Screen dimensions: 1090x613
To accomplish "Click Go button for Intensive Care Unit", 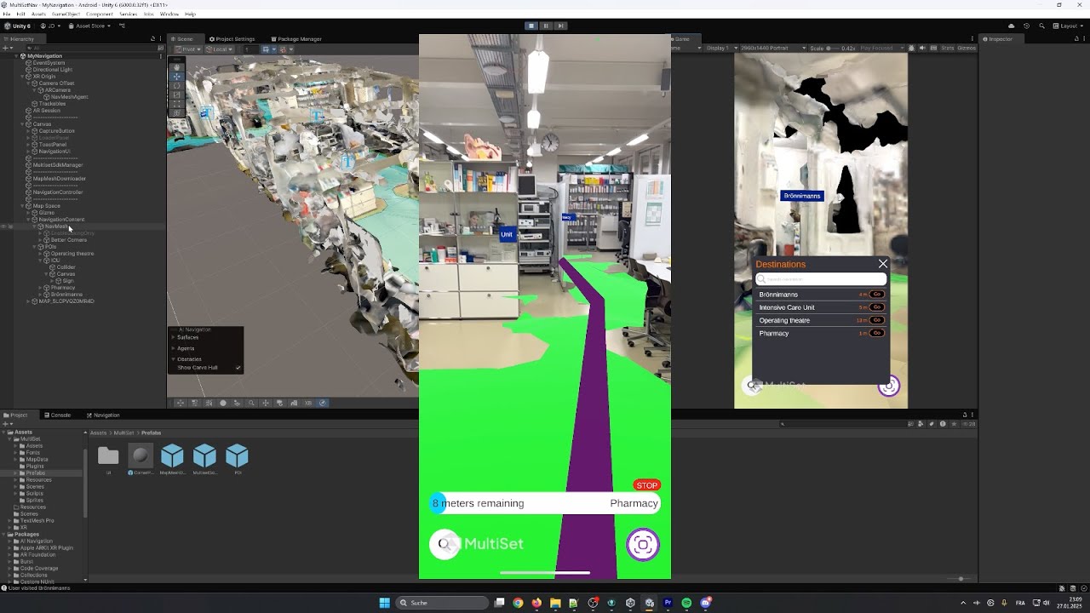I will click(x=876, y=307).
